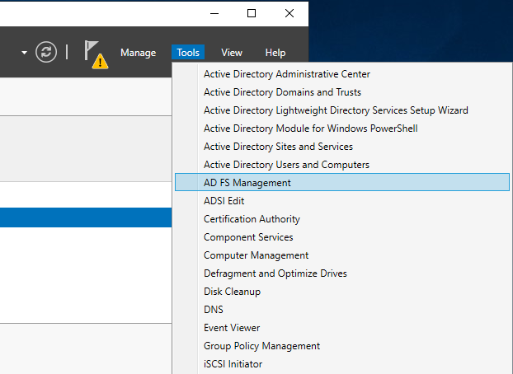This screenshot has width=513, height=374.
Task: Expand the small dropdown arrow beside refresh
Action: pyautogui.click(x=25, y=53)
